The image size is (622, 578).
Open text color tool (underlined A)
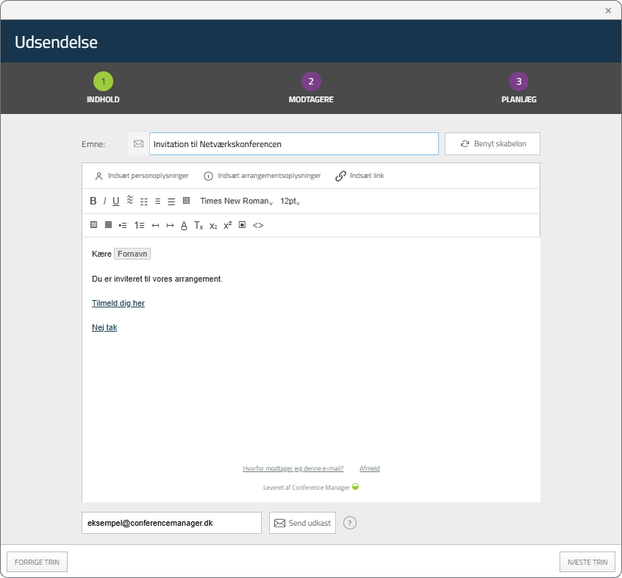[184, 225]
